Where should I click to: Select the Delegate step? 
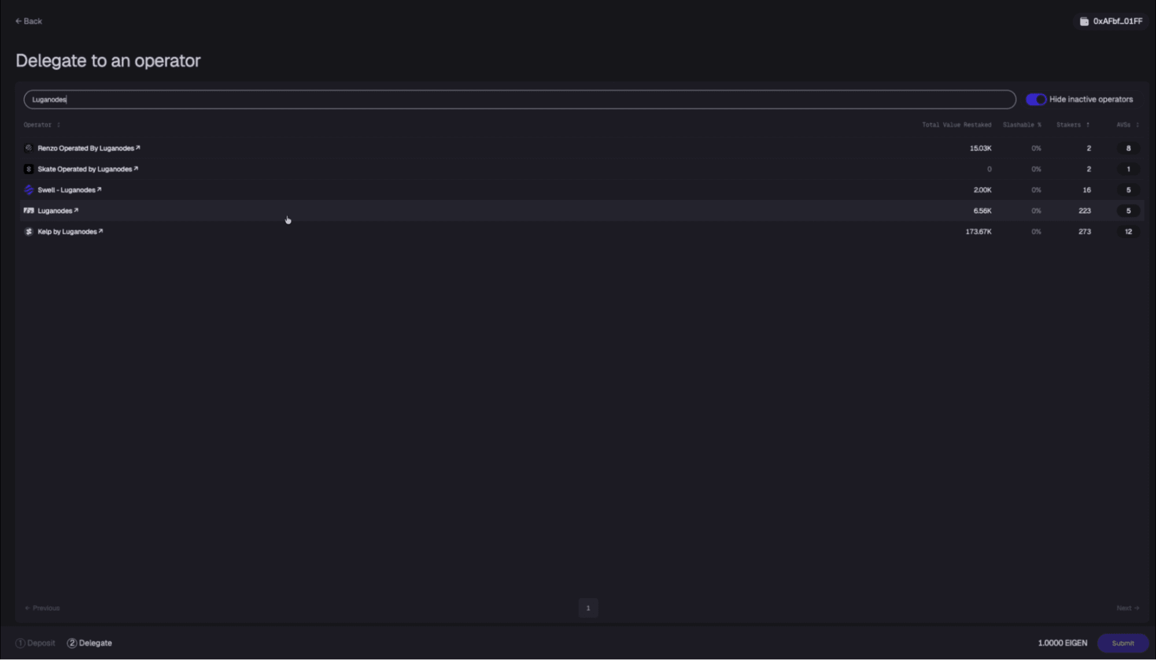click(x=90, y=643)
